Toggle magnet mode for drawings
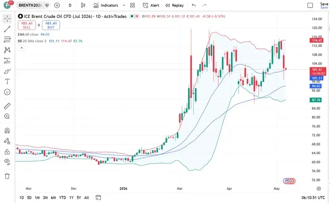 pyautogui.click(x=7, y=130)
